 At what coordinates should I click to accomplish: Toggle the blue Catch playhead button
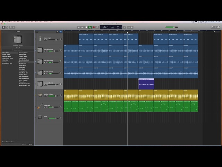pos(61,32)
